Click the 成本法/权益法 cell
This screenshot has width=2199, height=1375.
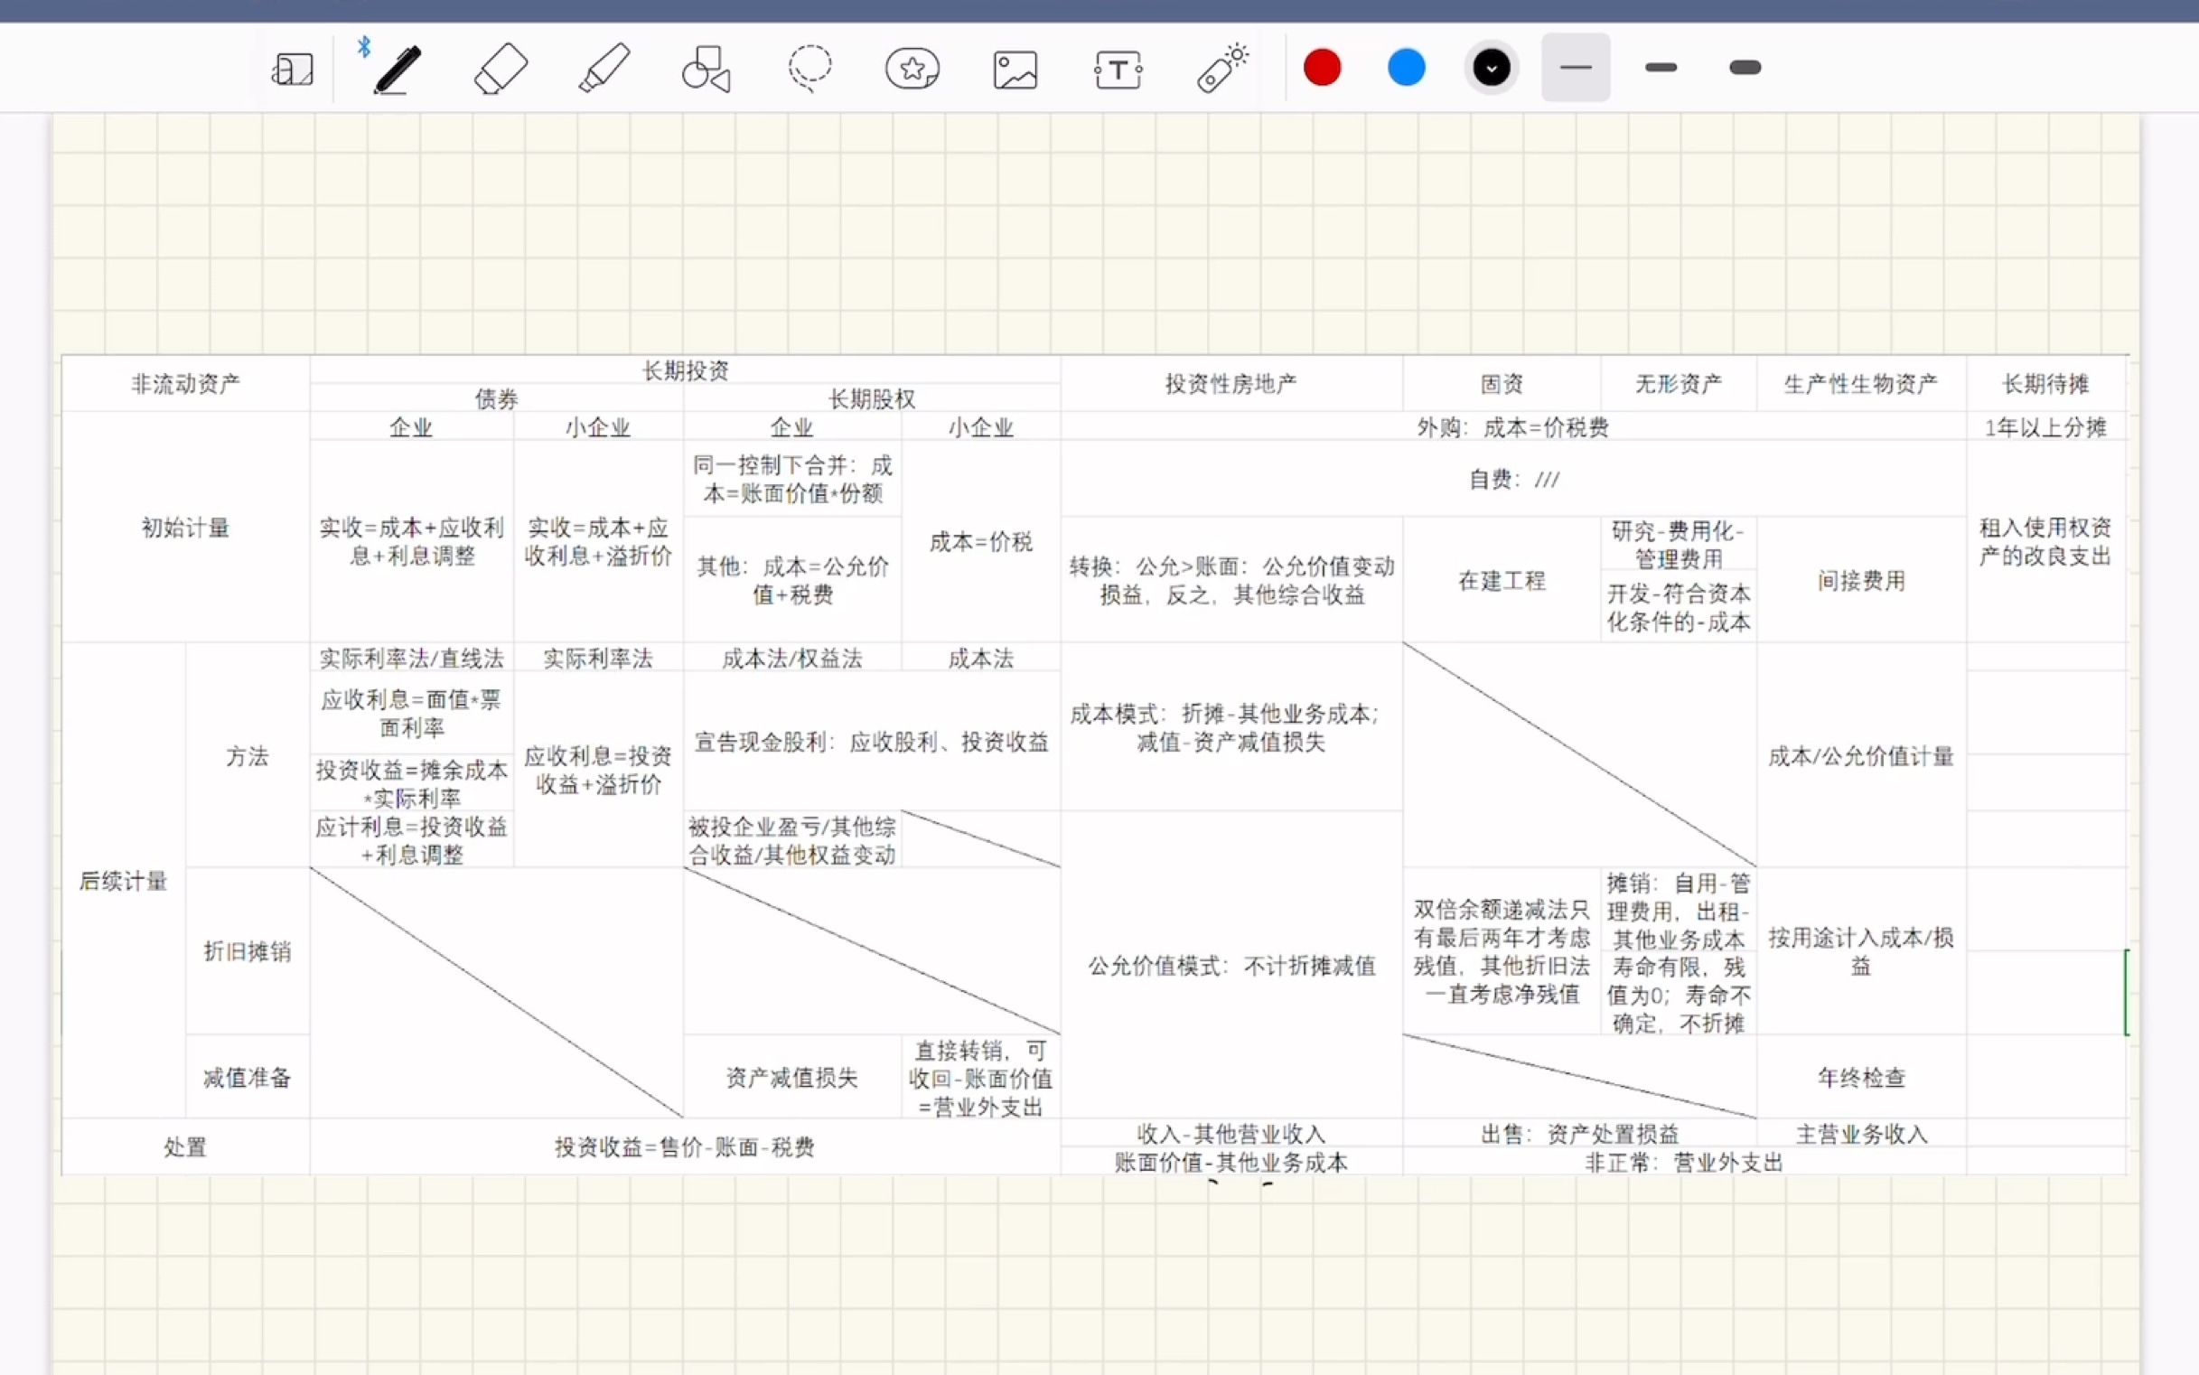pyautogui.click(x=792, y=658)
